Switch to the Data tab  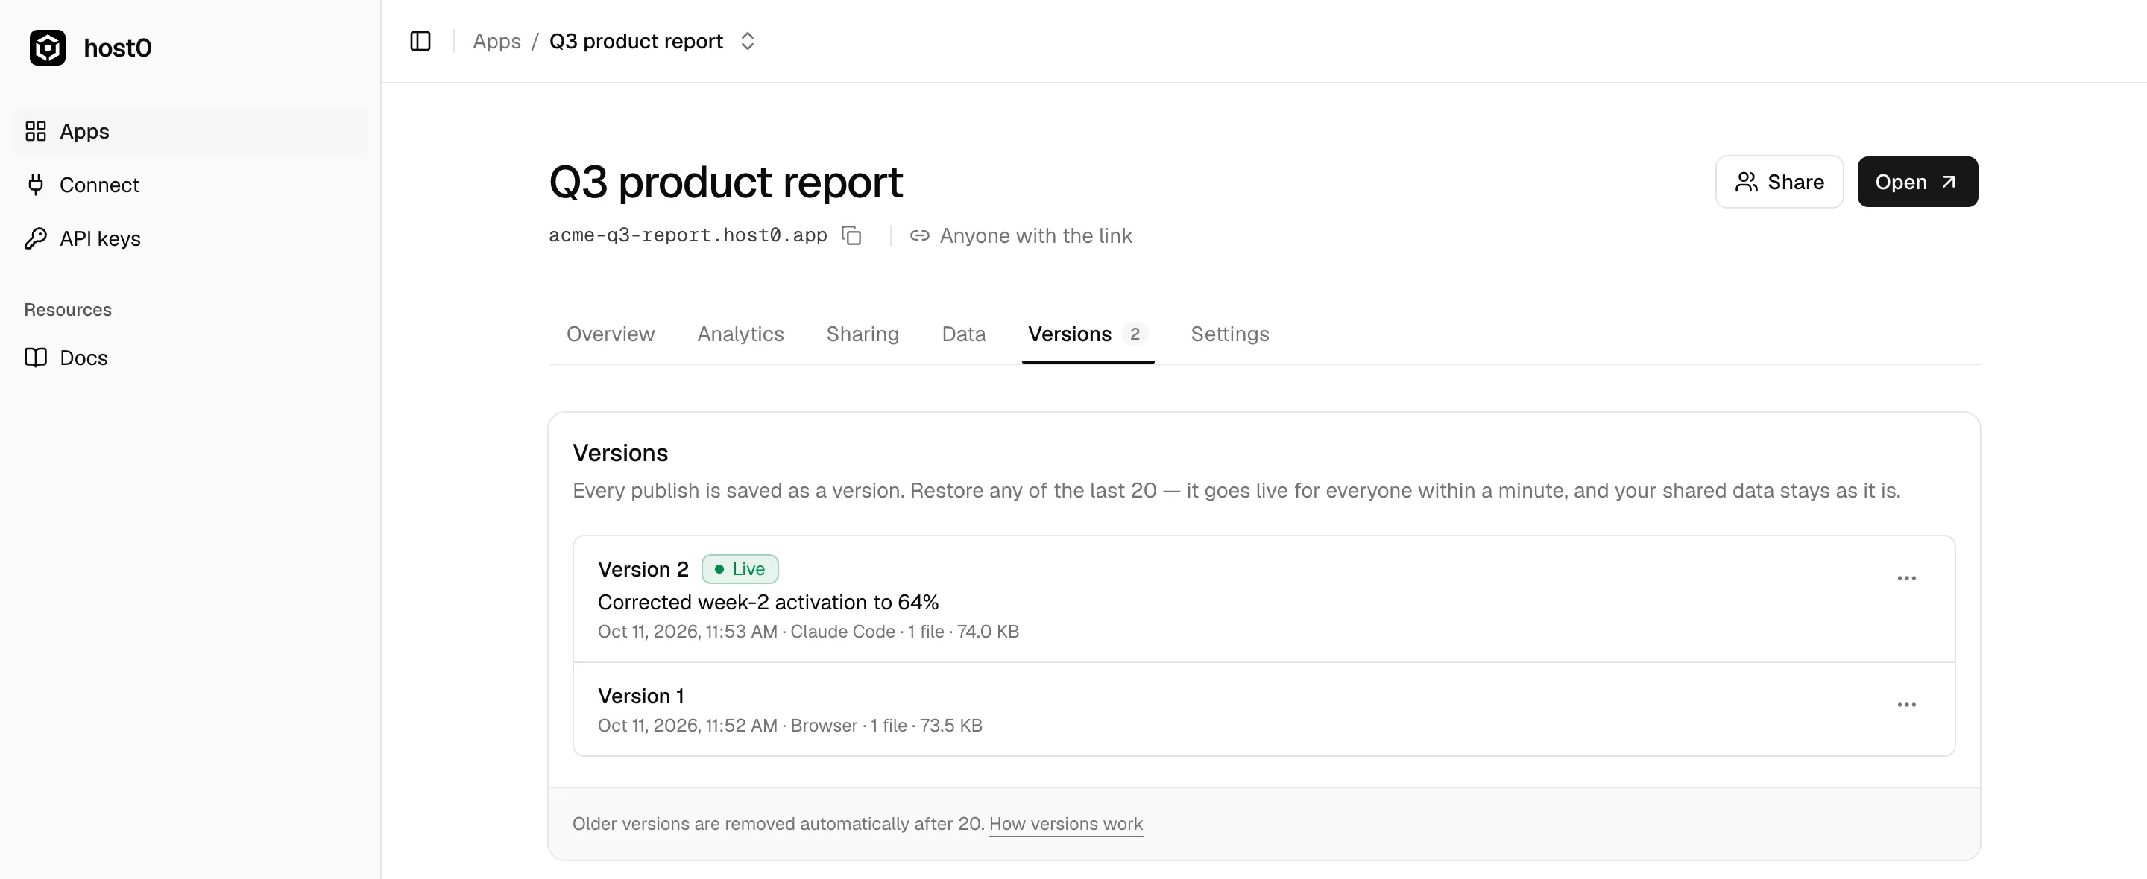pos(963,334)
